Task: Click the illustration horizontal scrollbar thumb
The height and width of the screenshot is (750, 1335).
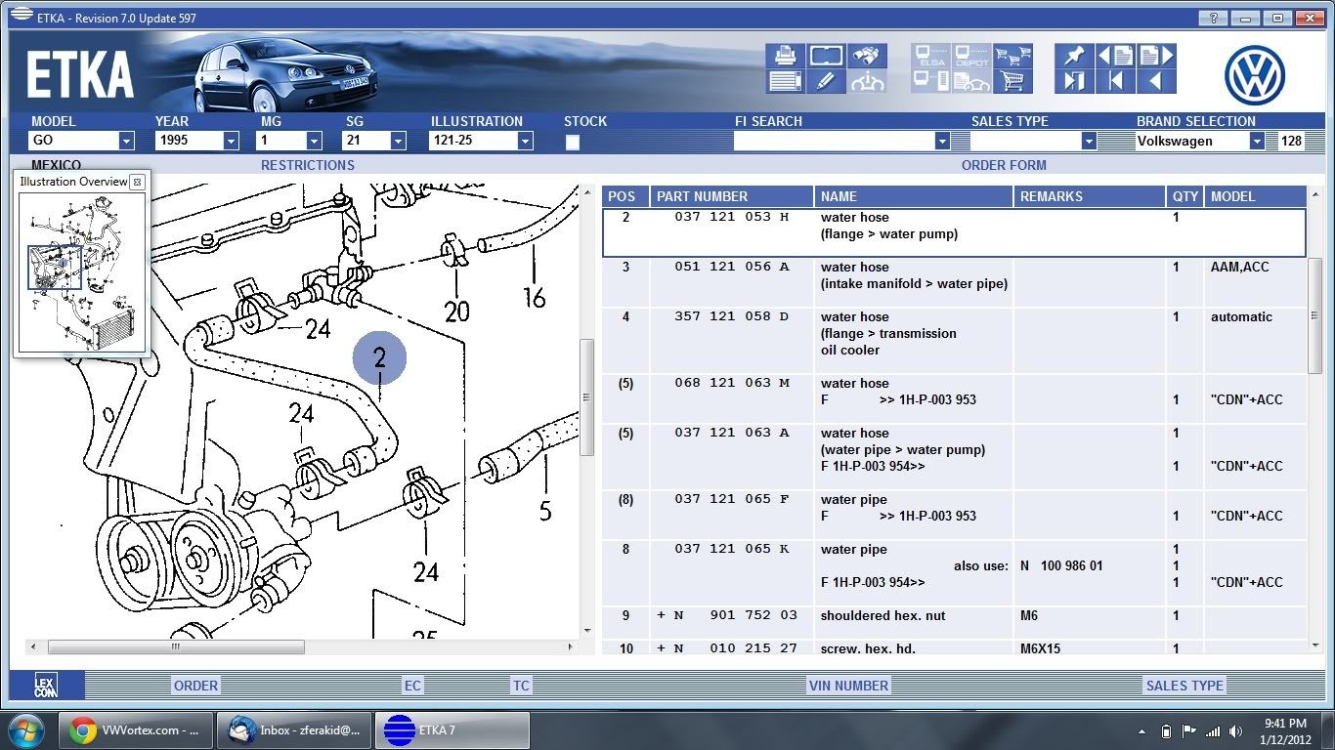Action: [176, 646]
